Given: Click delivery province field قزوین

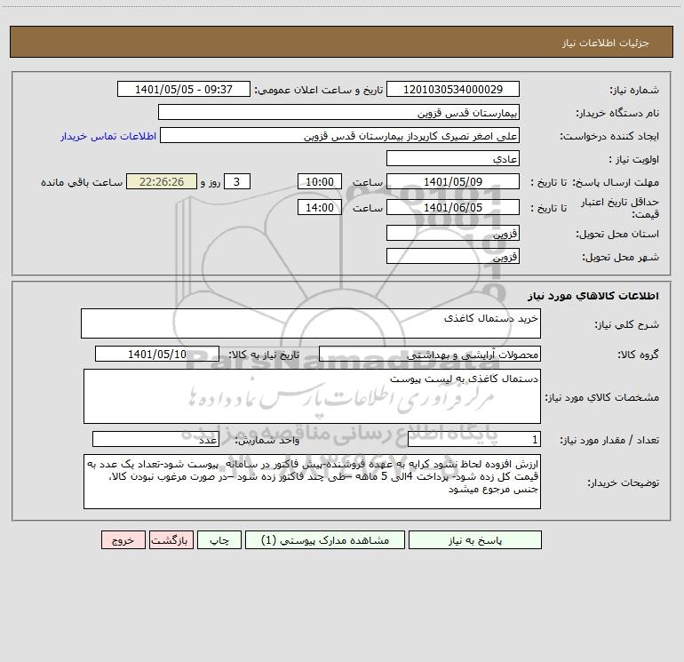Looking at the screenshot, I should pos(453,234).
